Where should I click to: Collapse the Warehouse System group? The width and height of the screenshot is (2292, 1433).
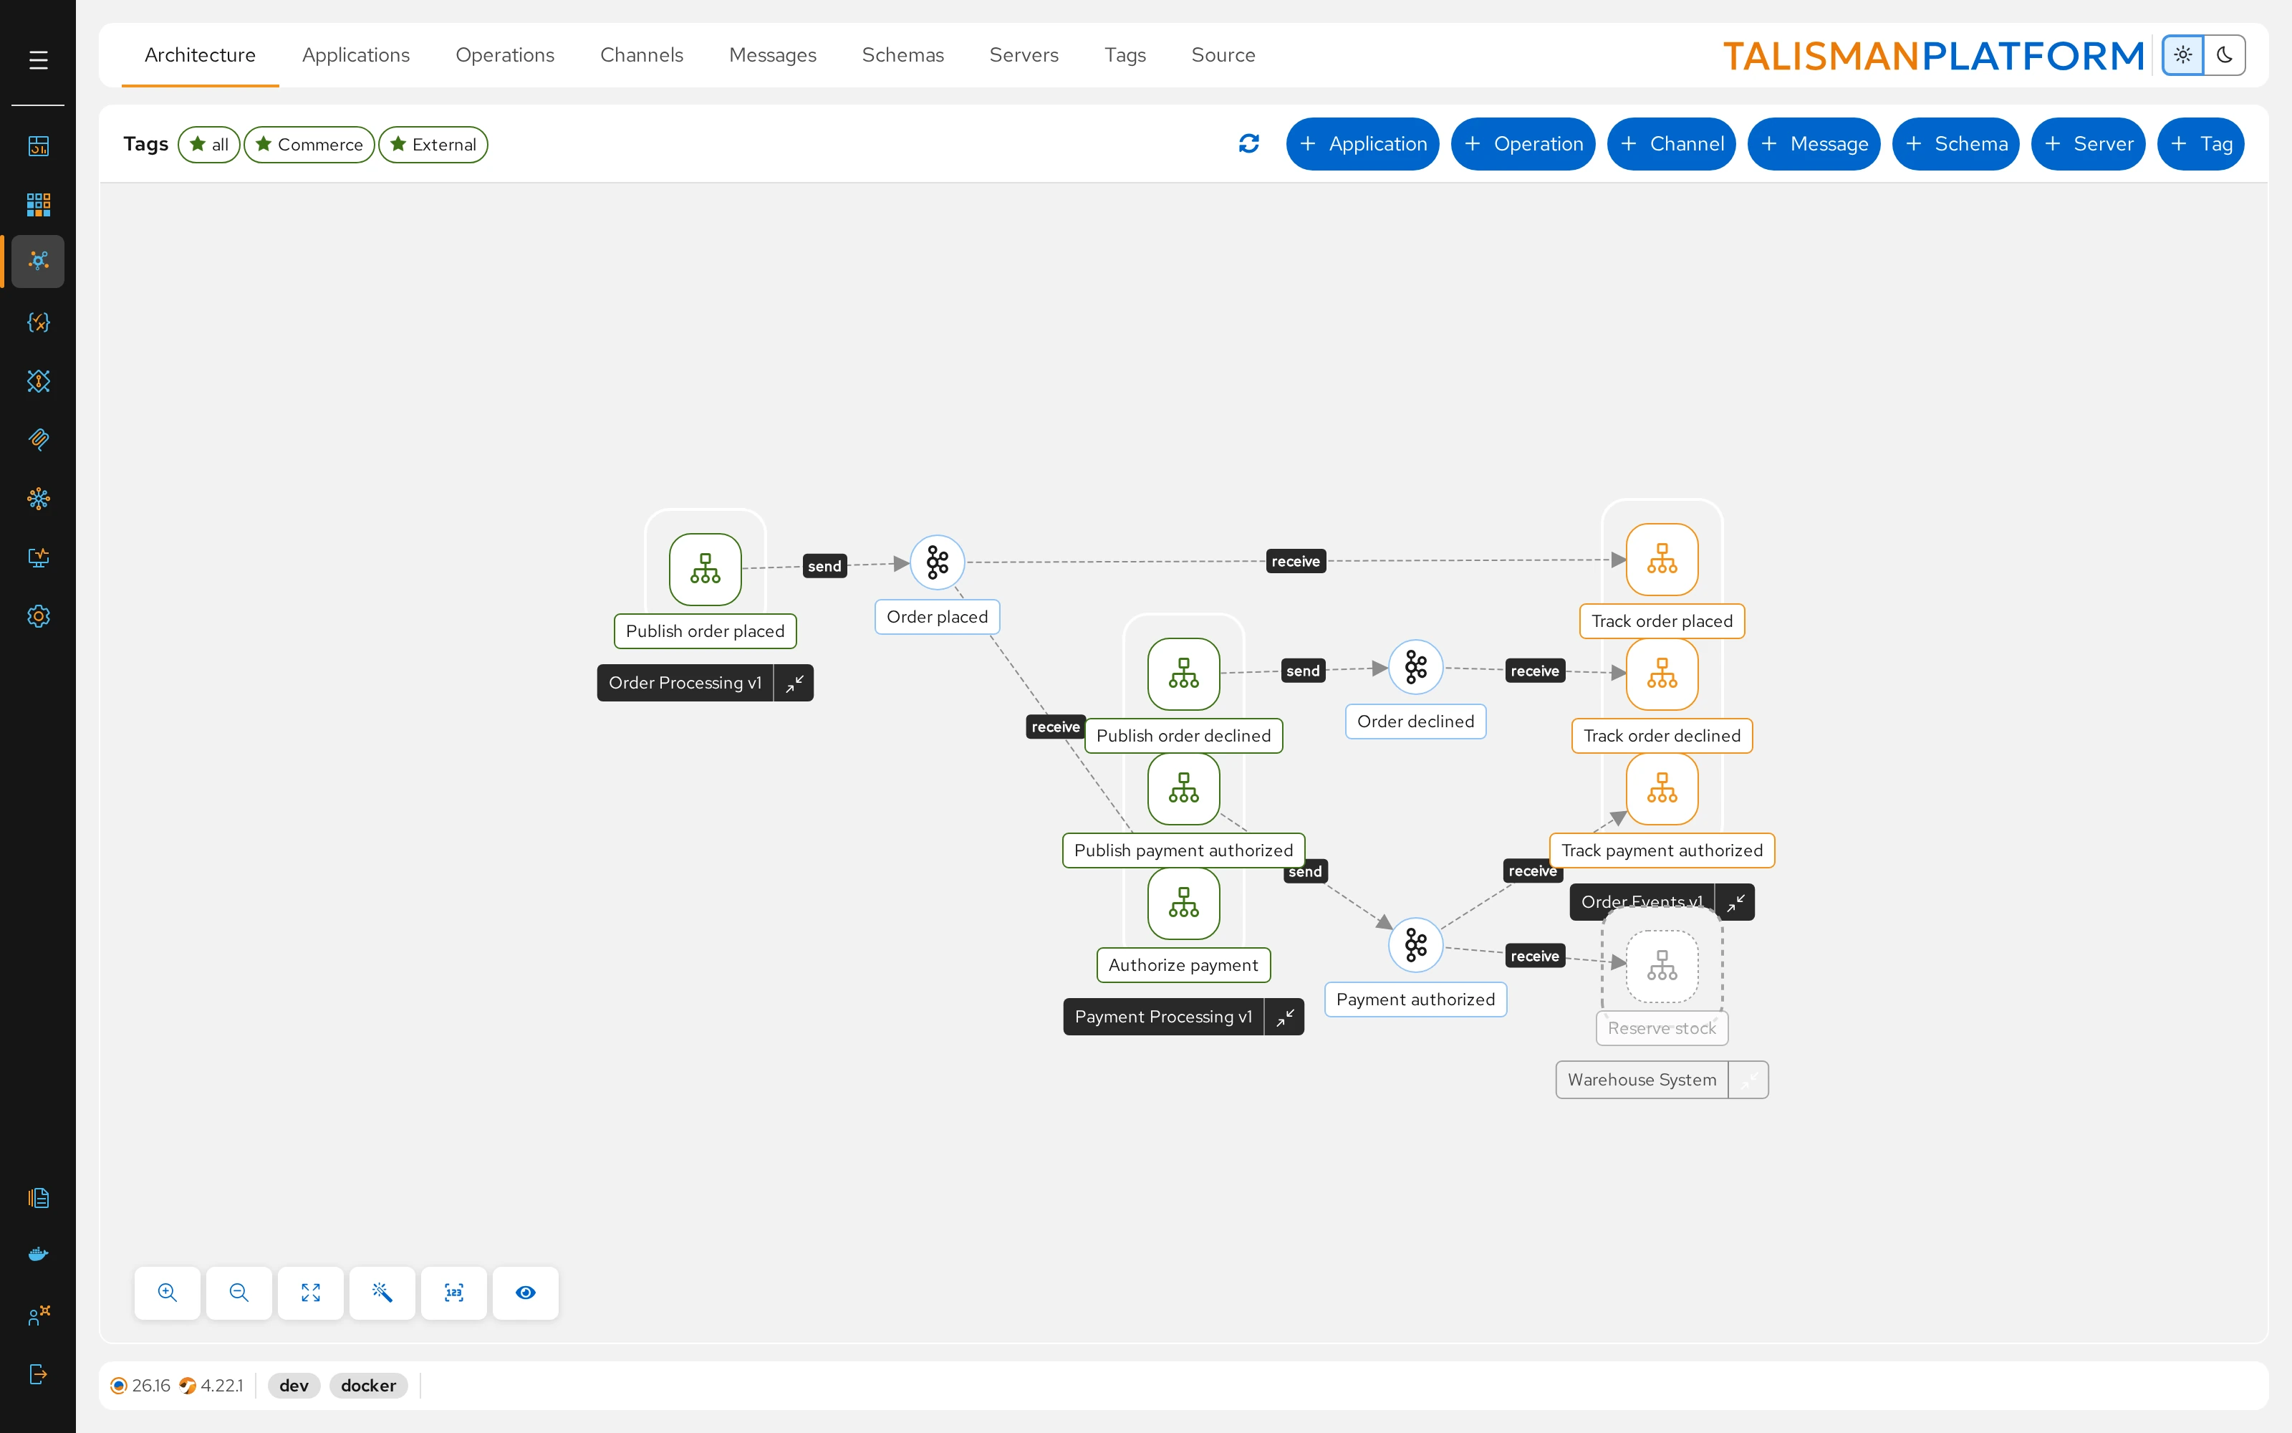click(x=1748, y=1080)
